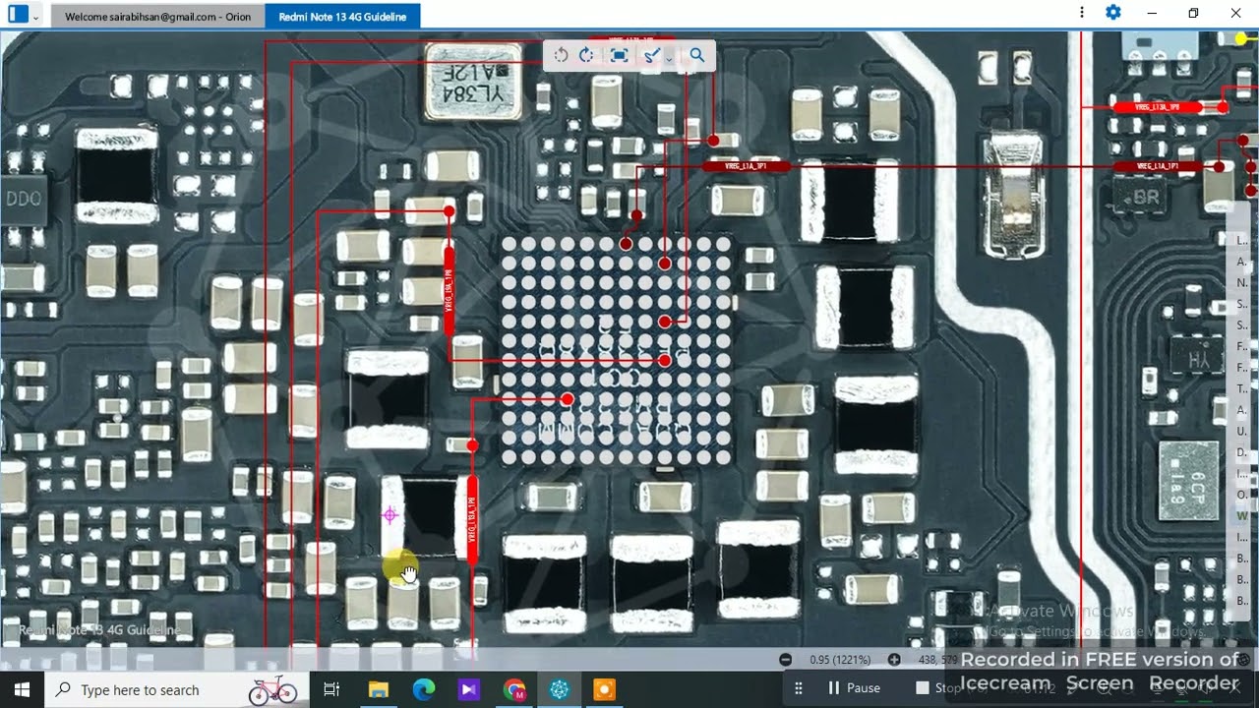Grab the recorder toolbar drag handle
Screen dimensions: 1259x708
[799, 688]
